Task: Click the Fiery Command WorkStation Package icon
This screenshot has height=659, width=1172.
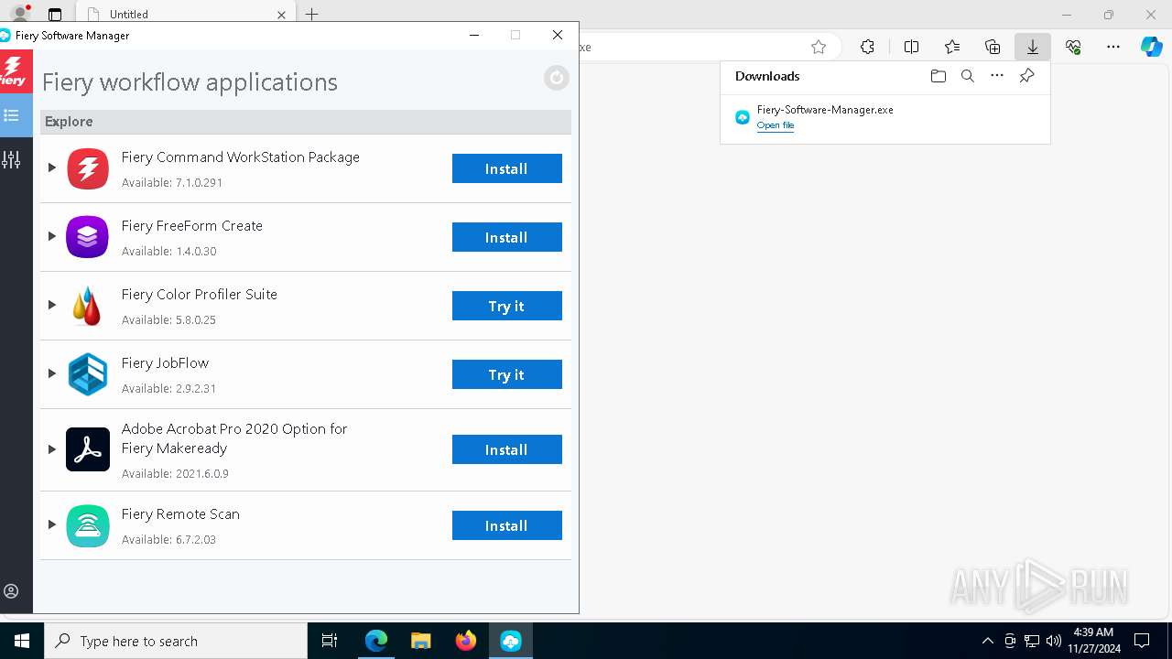Action: [x=88, y=168]
